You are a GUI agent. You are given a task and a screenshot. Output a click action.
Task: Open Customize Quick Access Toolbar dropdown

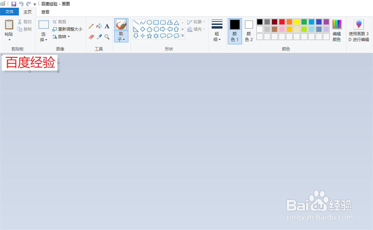(35, 4)
